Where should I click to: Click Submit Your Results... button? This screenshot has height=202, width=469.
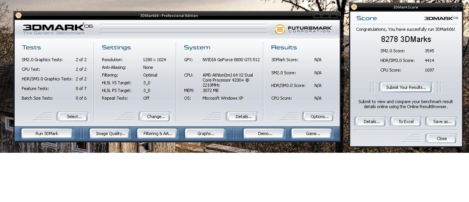click(406, 87)
